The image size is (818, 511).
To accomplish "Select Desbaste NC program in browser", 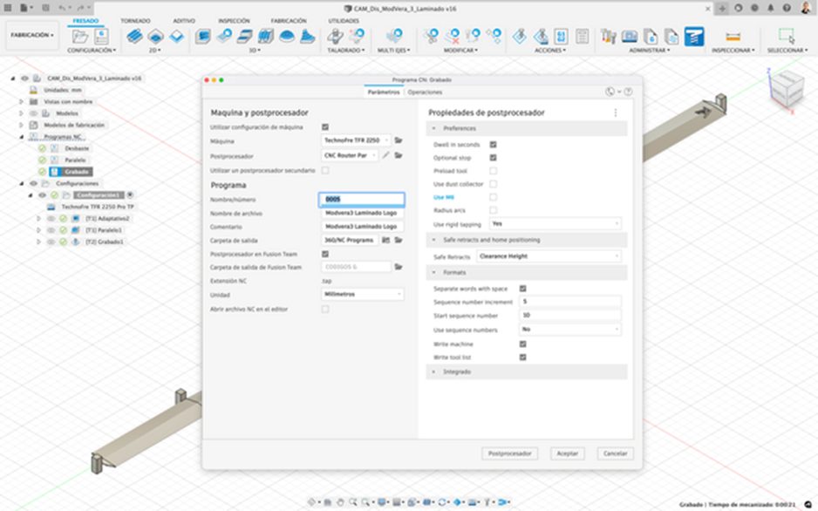I will (77, 148).
